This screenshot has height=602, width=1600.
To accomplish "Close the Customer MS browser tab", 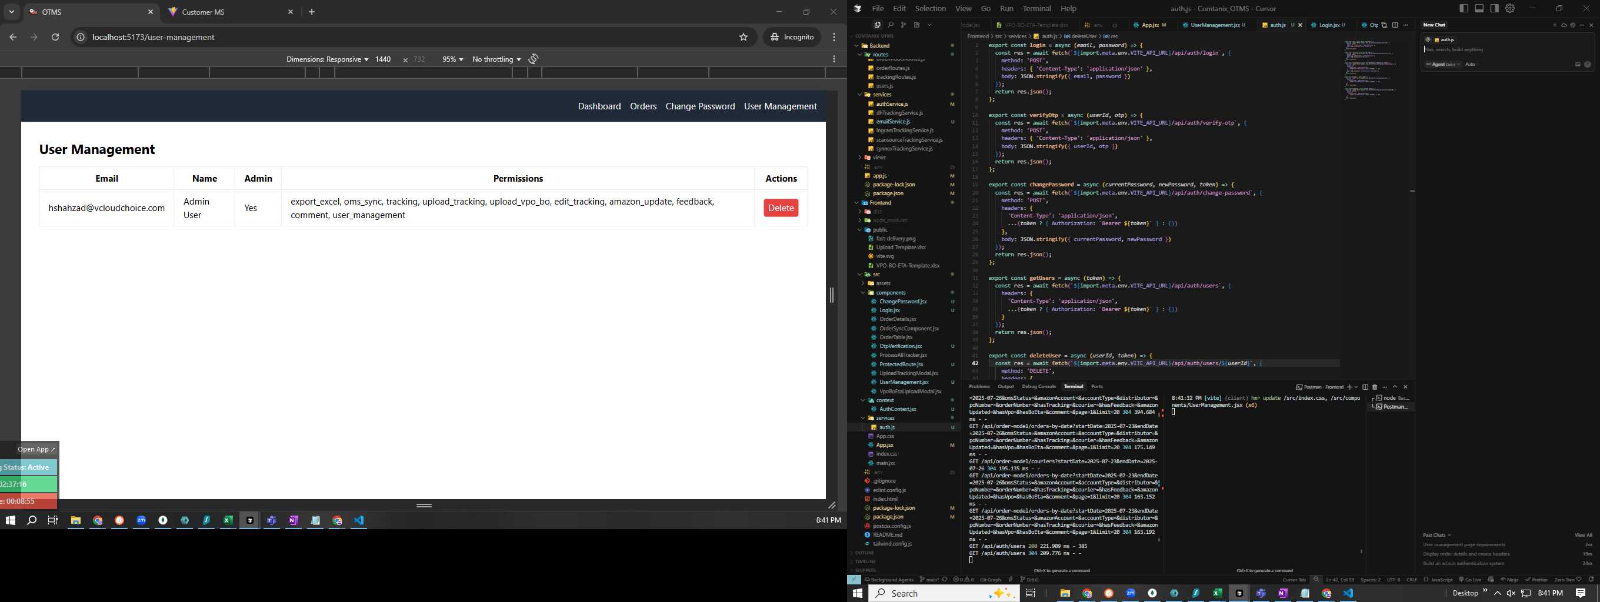I will click(290, 12).
